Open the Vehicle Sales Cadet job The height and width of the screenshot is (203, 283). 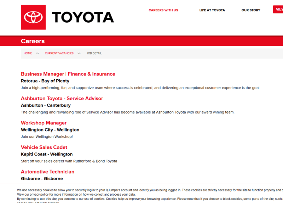point(44,147)
